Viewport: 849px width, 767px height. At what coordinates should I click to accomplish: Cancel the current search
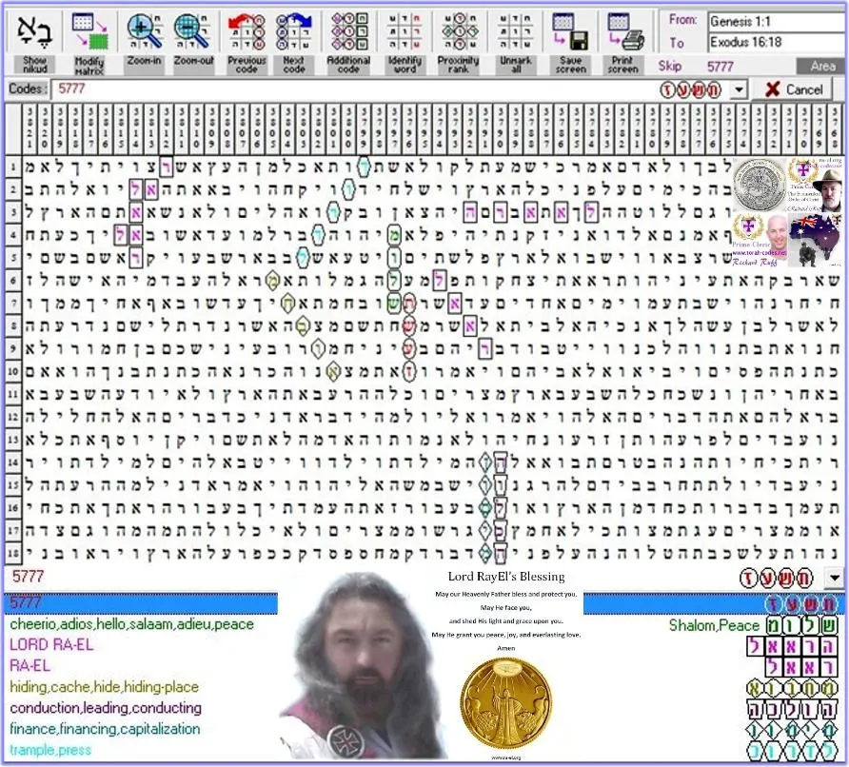[x=794, y=89]
